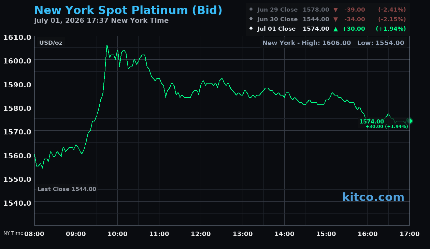Click the 1550.0 y-axis label

[17, 179]
